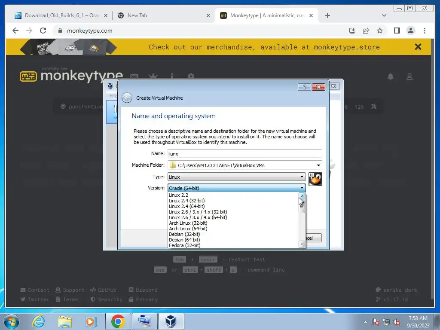Switch to VirtualBox in the taskbar
Screen dimensions: 440x330
[171, 321]
